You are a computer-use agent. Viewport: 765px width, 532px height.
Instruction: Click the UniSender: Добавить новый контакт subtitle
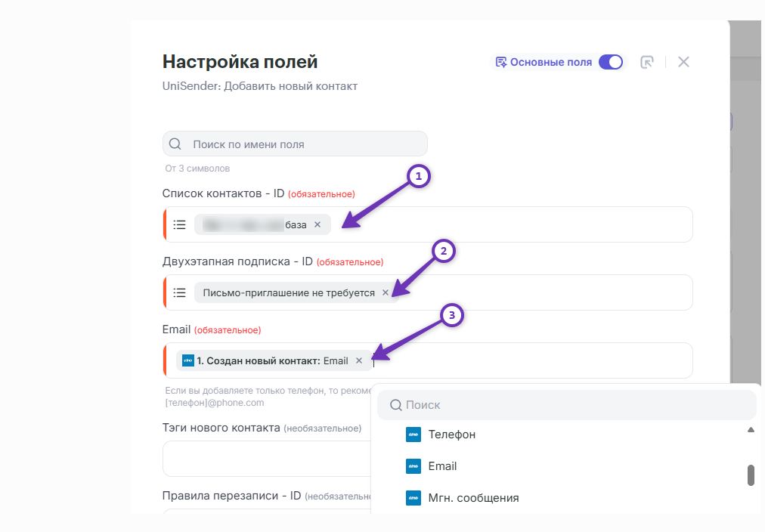pos(260,86)
